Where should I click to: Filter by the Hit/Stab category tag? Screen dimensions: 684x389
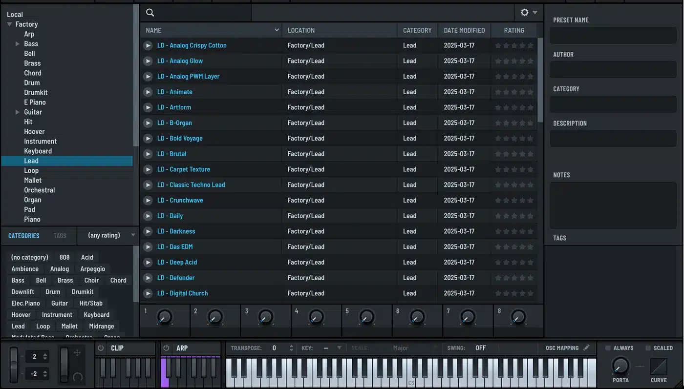click(x=91, y=303)
